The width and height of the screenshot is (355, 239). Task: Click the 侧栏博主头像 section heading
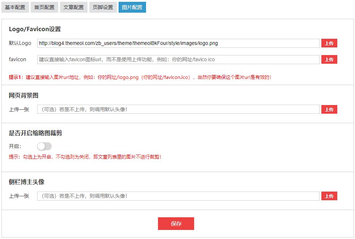click(26, 182)
